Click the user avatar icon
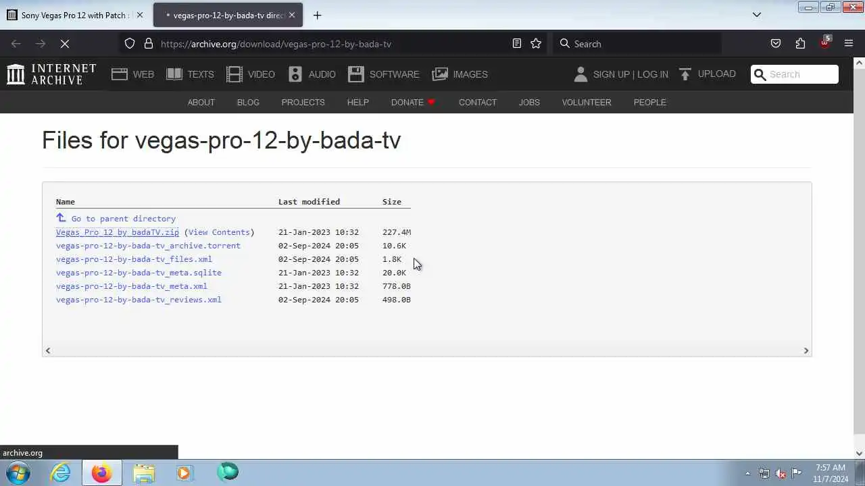Screen dimensions: 865x486 [x=580, y=74]
